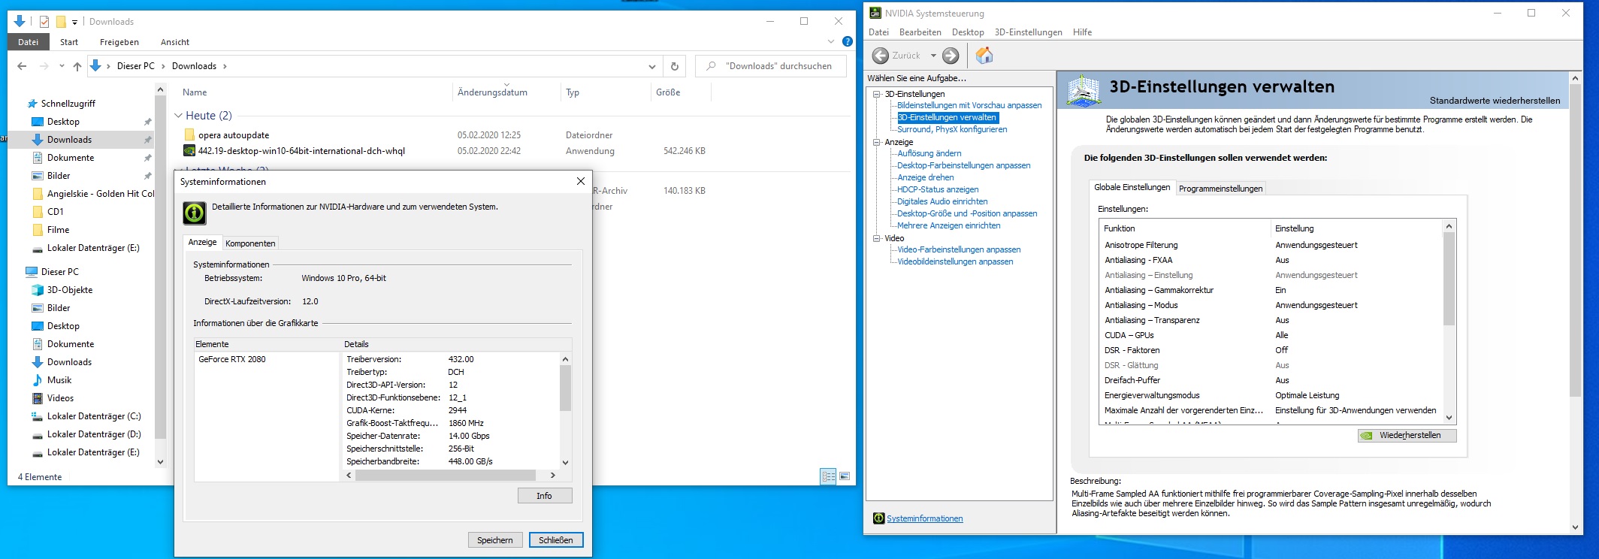1599x559 pixels.
Task: Click the Speichern button
Action: (494, 540)
